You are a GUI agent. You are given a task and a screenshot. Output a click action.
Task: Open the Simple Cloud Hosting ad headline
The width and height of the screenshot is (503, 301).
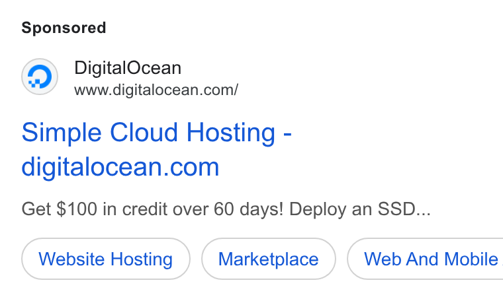click(x=157, y=149)
